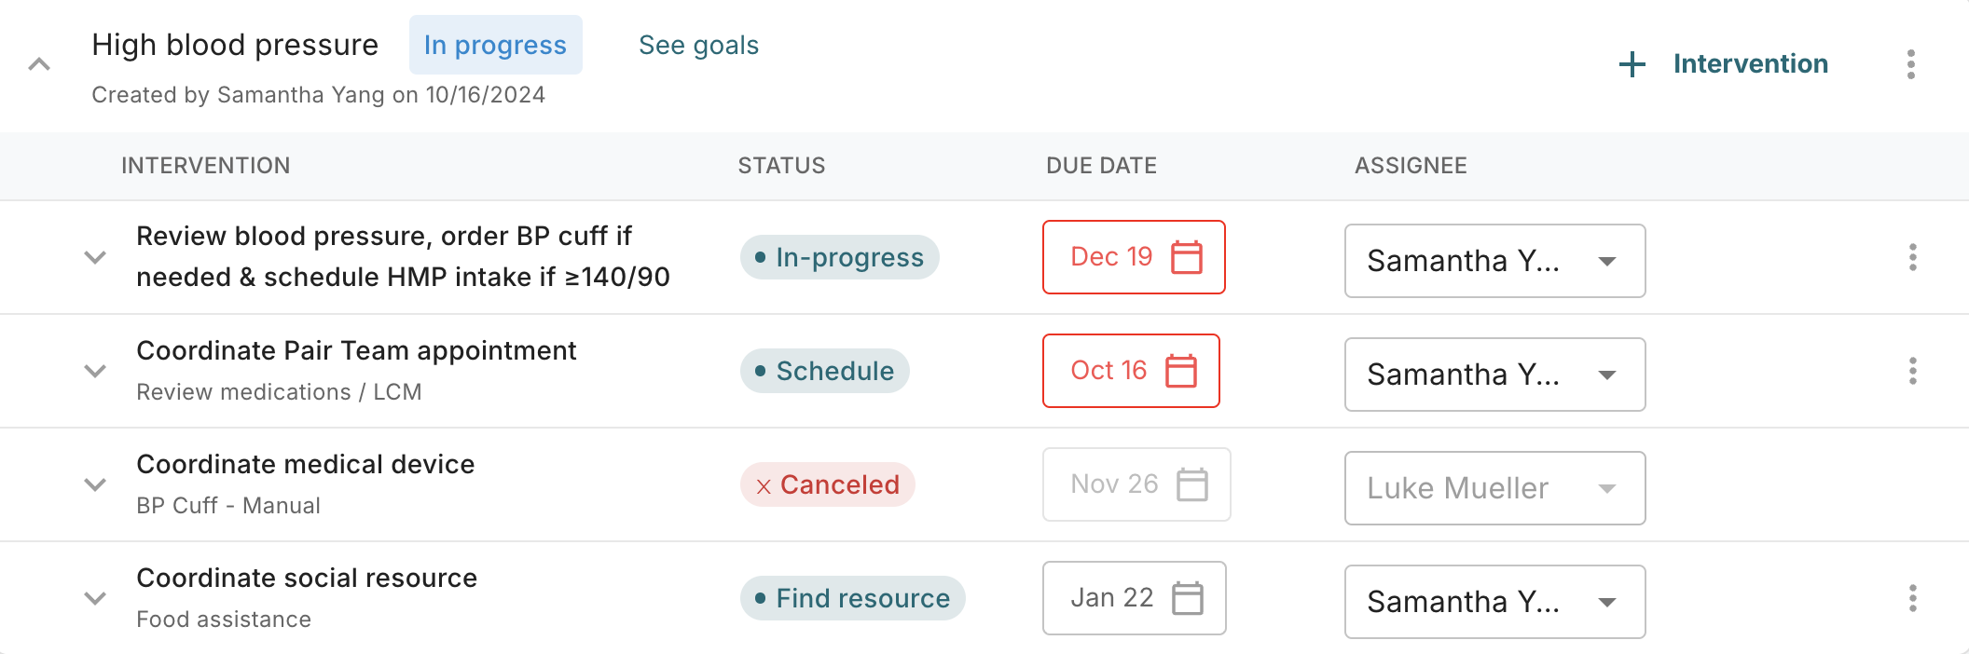The image size is (1969, 654).
Task: Open assignee dropdown for Food assistance row
Action: point(1494,602)
